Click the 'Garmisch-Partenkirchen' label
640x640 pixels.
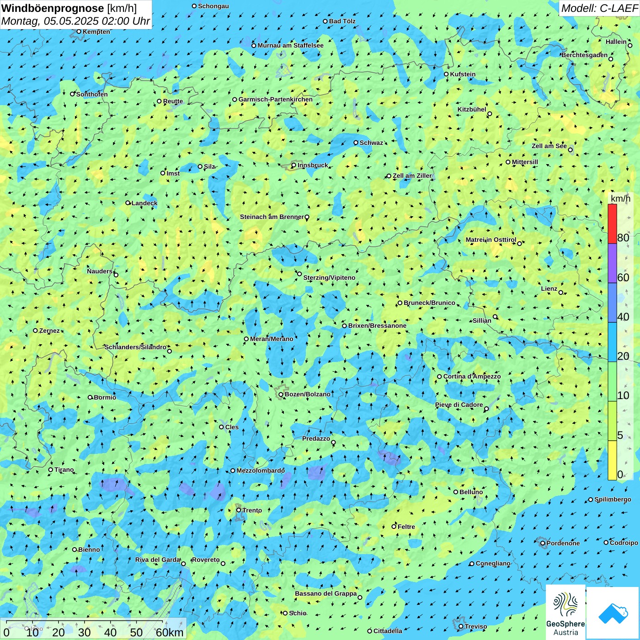point(276,99)
